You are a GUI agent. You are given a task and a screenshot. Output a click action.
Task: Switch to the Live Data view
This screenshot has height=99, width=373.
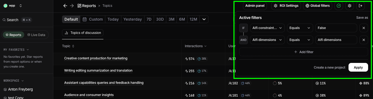tap(36, 35)
